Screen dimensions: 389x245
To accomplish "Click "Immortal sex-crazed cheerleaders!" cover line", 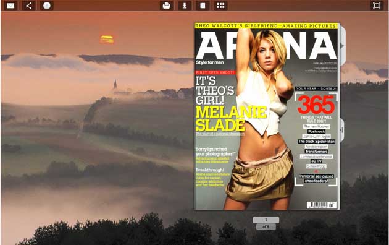I will click(316, 178).
